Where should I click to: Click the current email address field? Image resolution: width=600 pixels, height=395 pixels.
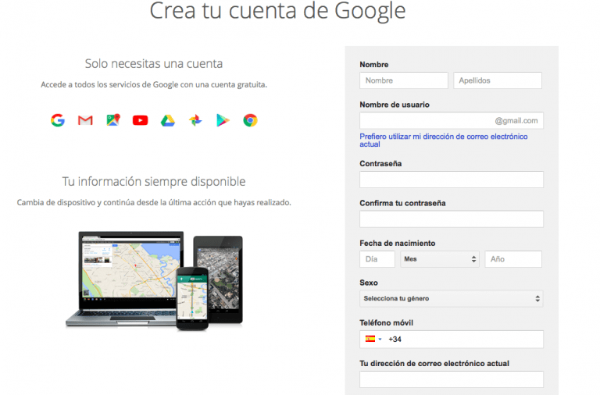[x=451, y=379]
